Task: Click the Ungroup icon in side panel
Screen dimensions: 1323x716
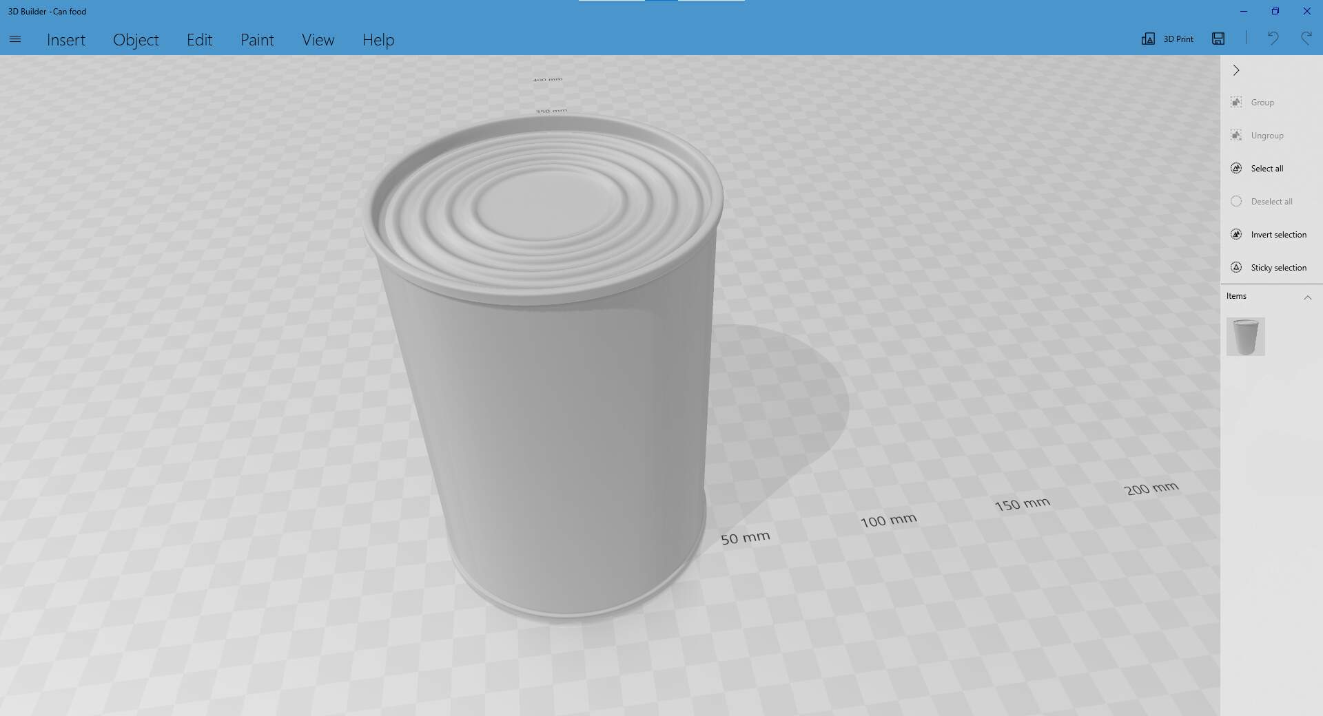Action: coord(1236,136)
